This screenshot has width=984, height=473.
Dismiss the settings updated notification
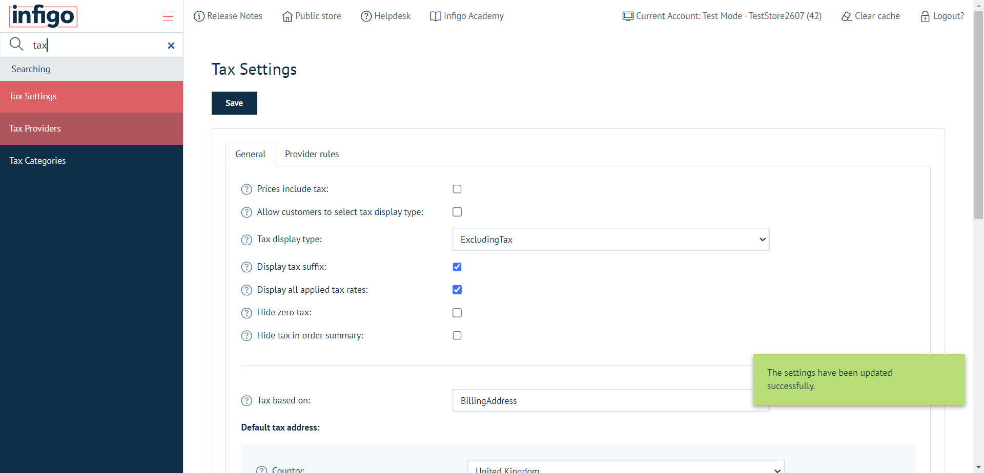859,380
